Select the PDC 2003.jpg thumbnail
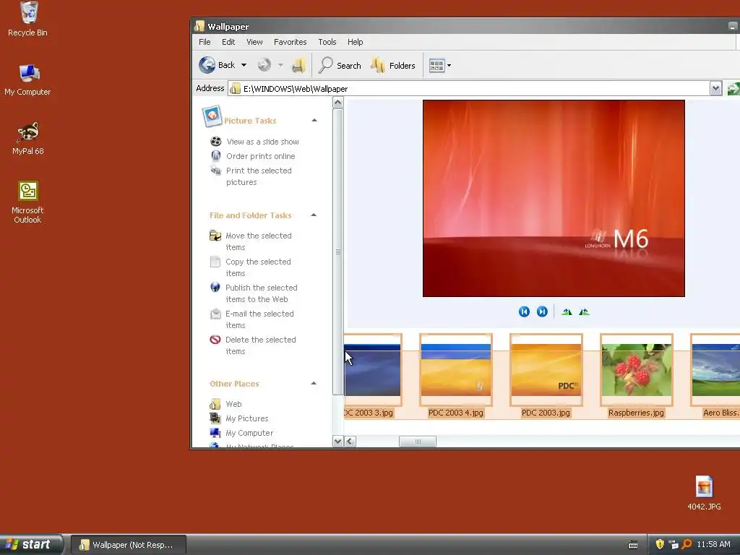The height and width of the screenshot is (555, 740). pos(546,376)
